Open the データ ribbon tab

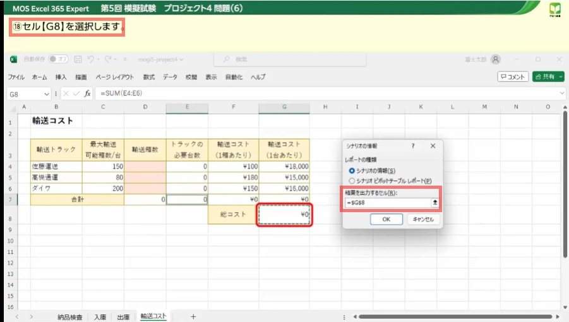coord(170,77)
